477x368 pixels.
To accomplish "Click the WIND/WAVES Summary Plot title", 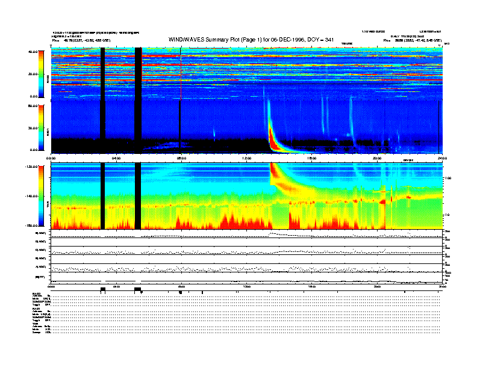I will pyautogui.click(x=251, y=40).
